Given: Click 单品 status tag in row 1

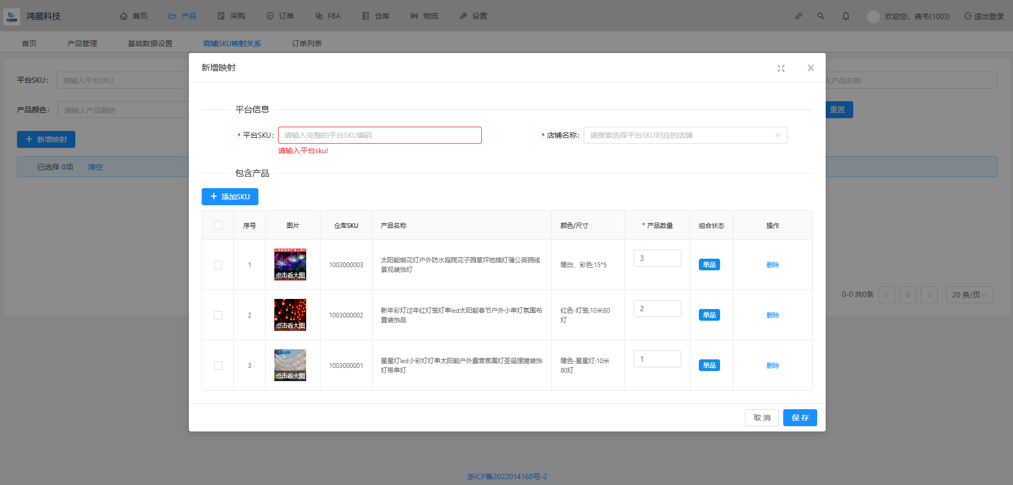Looking at the screenshot, I should point(709,264).
